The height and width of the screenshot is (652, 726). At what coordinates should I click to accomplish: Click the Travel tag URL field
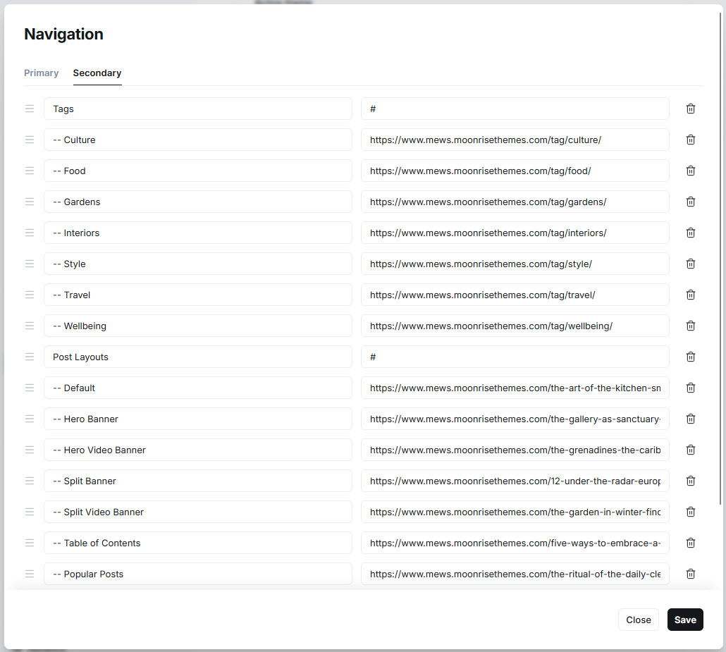click(x=515, y=295)
